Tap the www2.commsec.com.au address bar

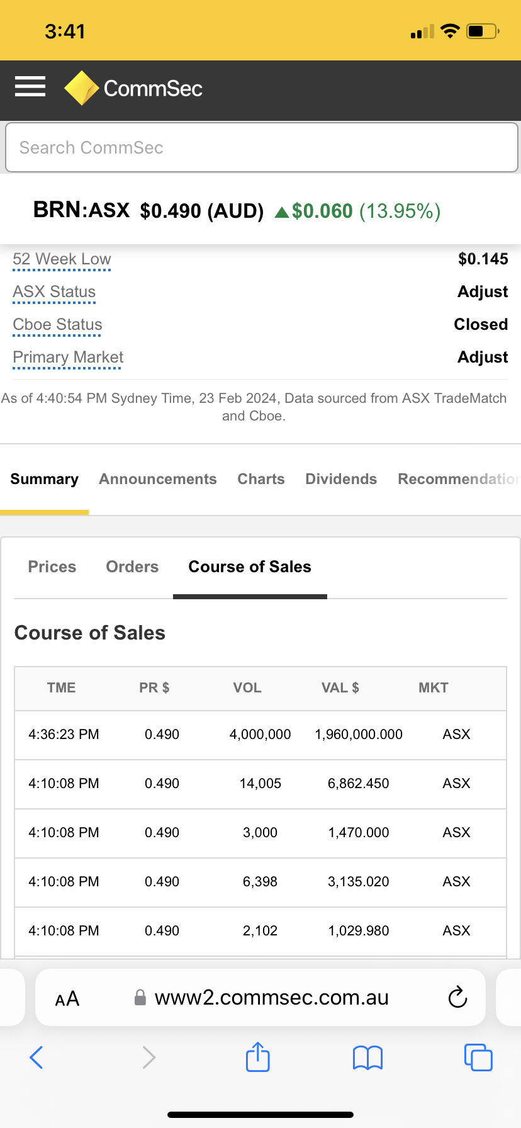(x=272, y=998)
